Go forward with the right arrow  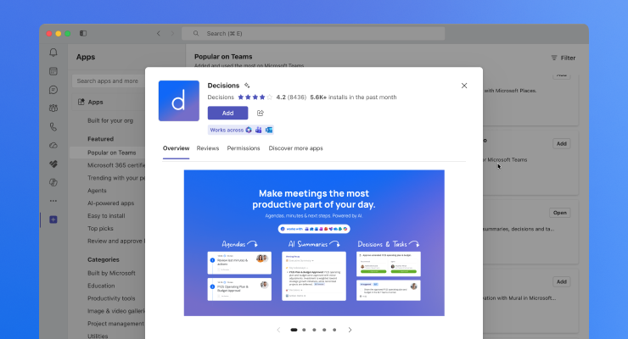172,34
